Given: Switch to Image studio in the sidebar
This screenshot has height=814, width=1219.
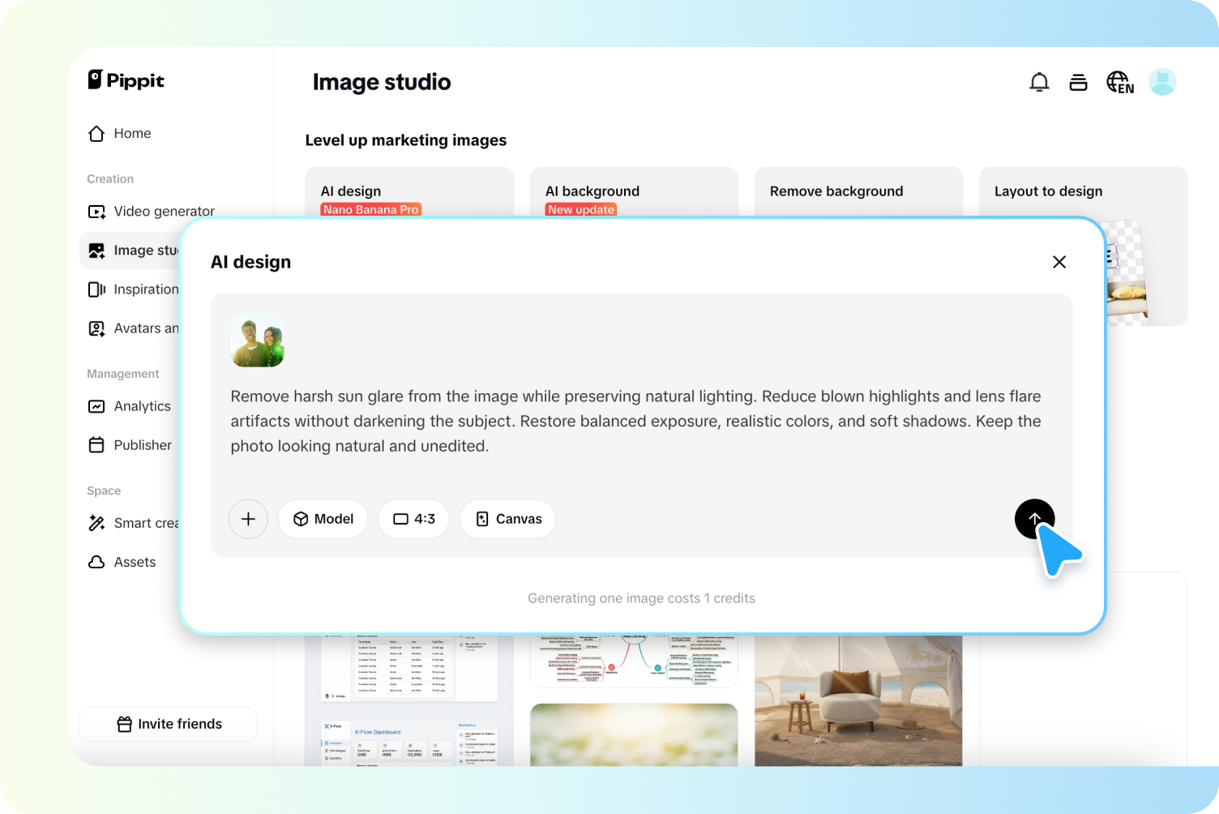Looking at the screenshot, I should [x=96, y=250].
